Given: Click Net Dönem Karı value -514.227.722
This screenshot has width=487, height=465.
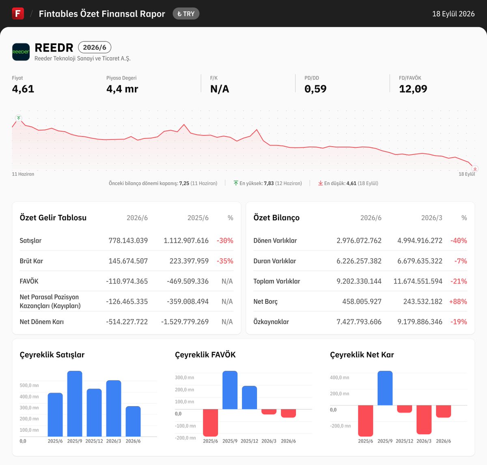Looking at the screenshot, I should click(x=127, y=322).
